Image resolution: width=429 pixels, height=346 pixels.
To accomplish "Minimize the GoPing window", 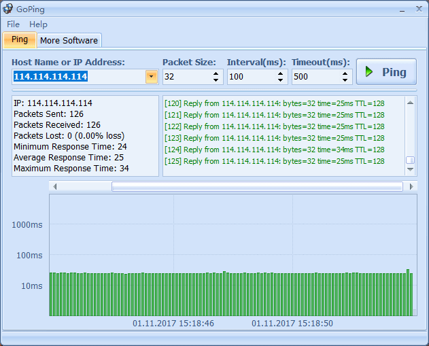I will (x=402, y=10).
